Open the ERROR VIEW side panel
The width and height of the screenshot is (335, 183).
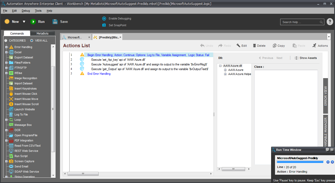click(x=325, y=96)
